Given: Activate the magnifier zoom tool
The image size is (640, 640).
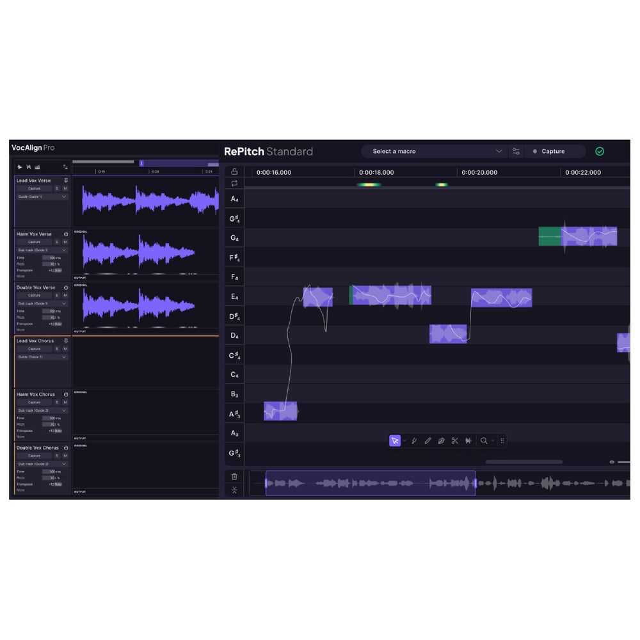Looking at the screenshot, I should point(484,441).
